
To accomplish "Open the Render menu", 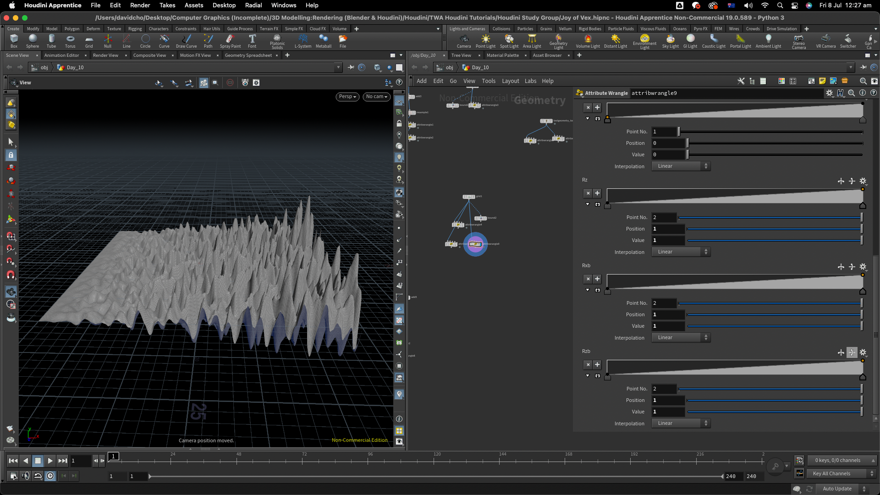I will pos(140,5).
